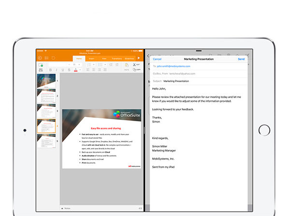Tap the back arrow in OfficeSuite header

[40, 58]
